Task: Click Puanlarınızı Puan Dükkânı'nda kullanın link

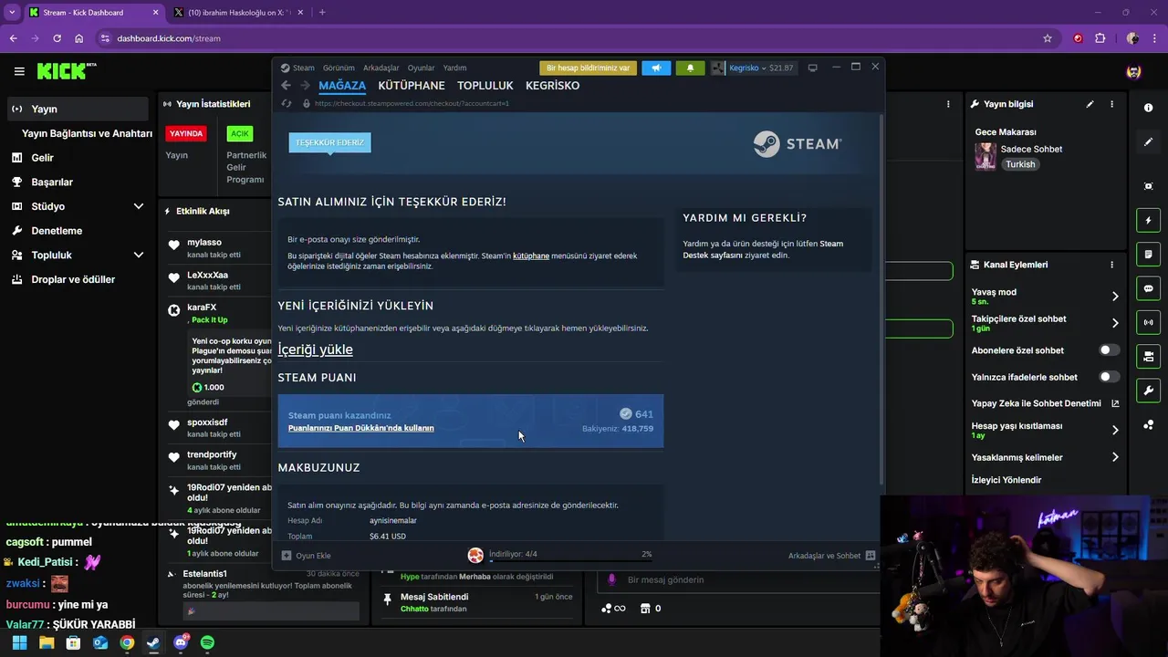Action: coord(361,428)
